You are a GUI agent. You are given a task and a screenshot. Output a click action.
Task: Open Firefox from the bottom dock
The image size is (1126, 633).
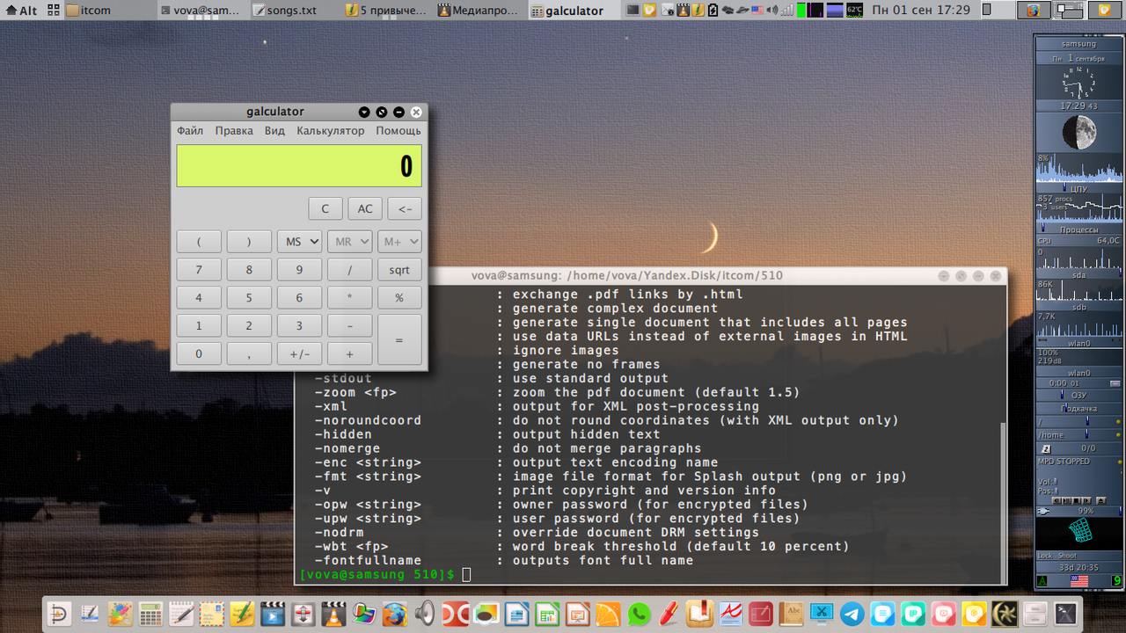point(394,613)
